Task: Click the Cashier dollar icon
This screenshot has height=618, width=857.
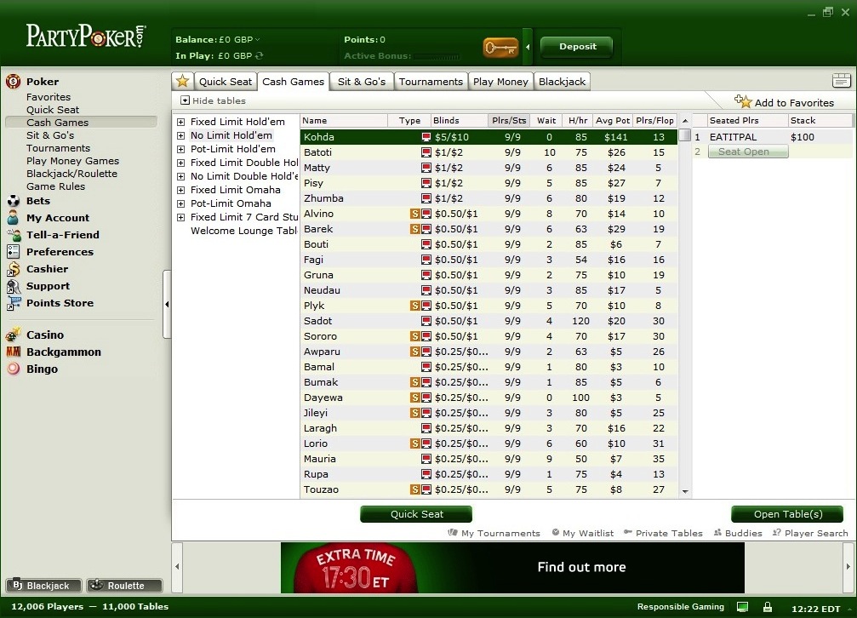Action: click(13, 268)
